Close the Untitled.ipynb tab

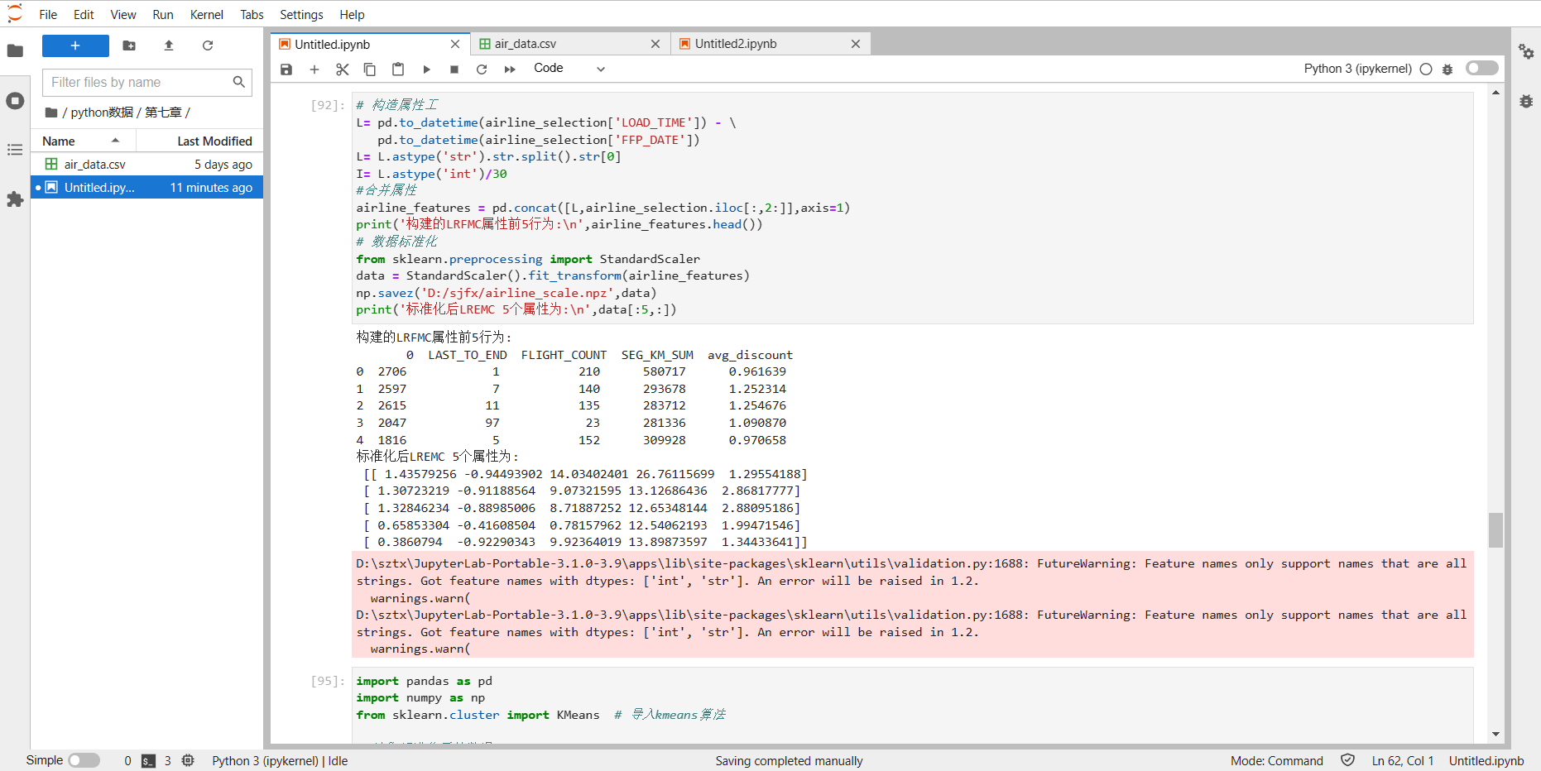(455, 44)
